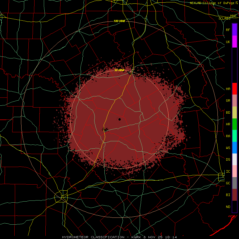Click the BI legend label

point(228,195)
